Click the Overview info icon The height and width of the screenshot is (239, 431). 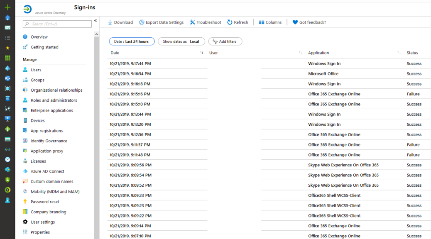coord(25,37)
